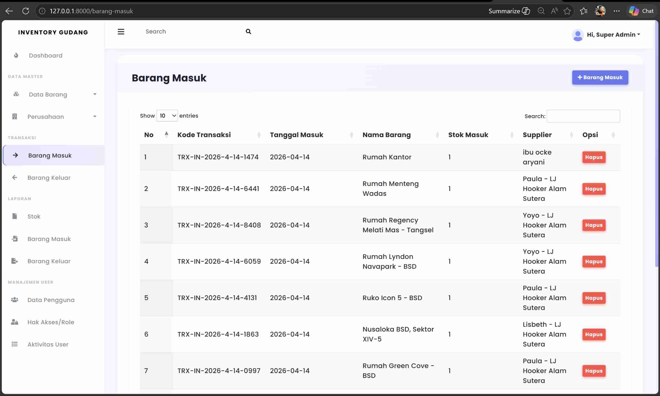Screen dimensions: 660x396
Task: Open the Show entries count dropdown
Action: pyautogui.click(x=167, y=116)
